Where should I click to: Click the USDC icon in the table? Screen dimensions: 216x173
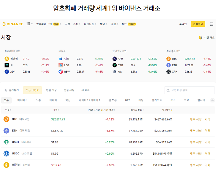pos(6,153)
